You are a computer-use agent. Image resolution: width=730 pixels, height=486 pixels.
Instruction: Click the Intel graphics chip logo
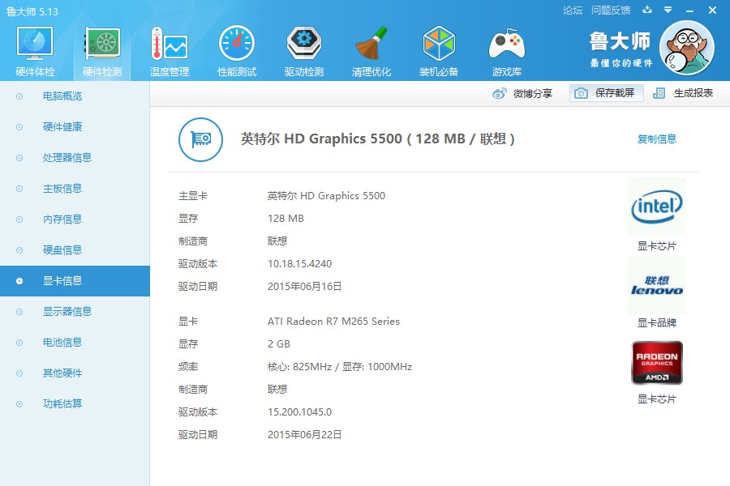coord(656,207)
